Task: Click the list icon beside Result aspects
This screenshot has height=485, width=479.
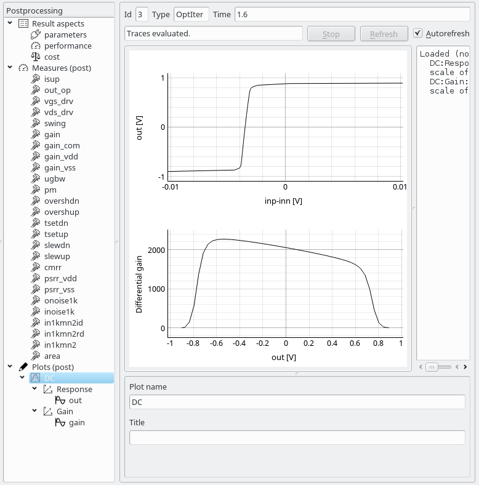Action: click(23, 24)
